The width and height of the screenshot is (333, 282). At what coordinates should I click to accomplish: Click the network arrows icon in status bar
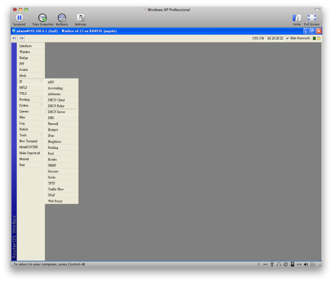tap(299, 264)
